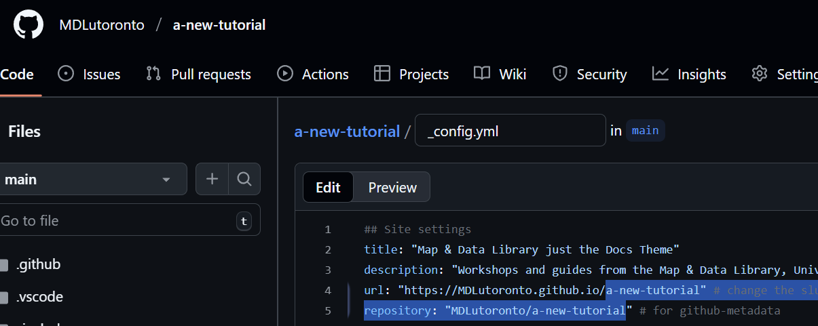Viewport: 818px width, 326px height.
Task: Open the MDLutoronto owner link
Action: click(x=102, y=25)
